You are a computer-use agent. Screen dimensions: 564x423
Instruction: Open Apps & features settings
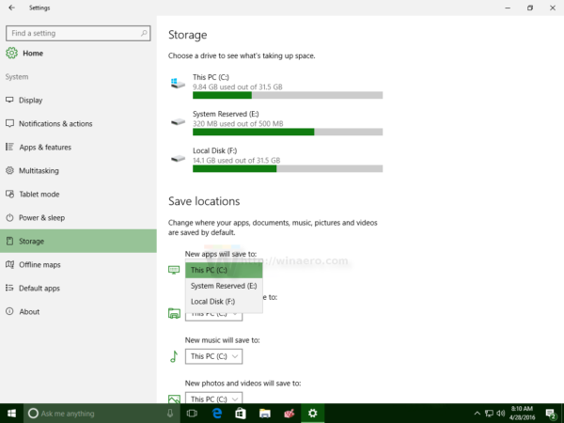coord(78,148)
